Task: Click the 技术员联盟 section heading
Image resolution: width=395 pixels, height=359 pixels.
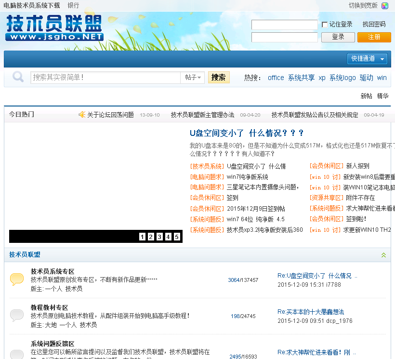Action: [x=25, y=254]
